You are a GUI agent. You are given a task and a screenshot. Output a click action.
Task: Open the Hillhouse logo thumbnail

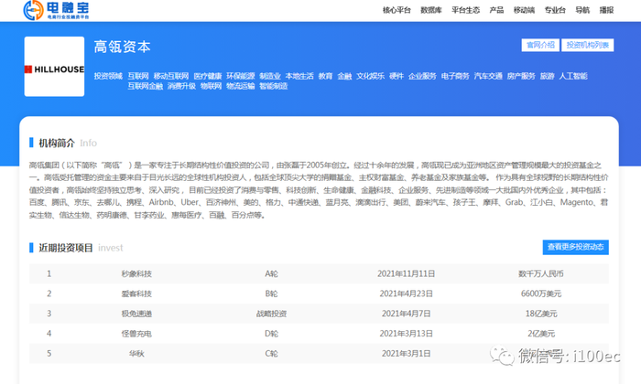pyautogui.click(x=54, y=67)
